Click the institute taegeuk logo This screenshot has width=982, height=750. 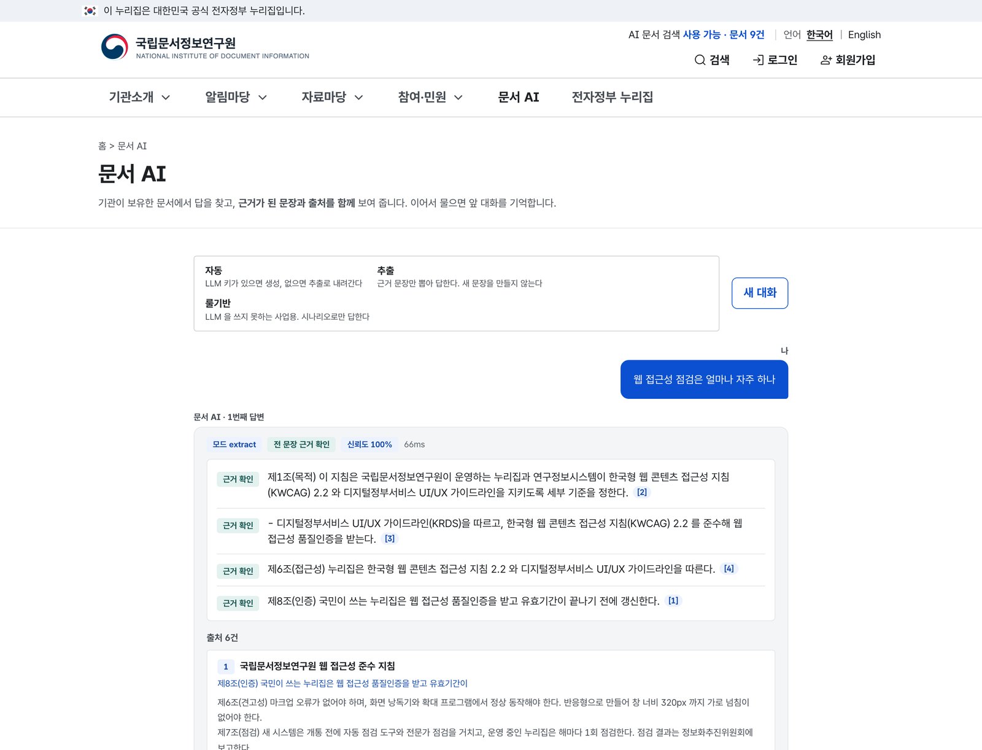(x=114, y=47)
